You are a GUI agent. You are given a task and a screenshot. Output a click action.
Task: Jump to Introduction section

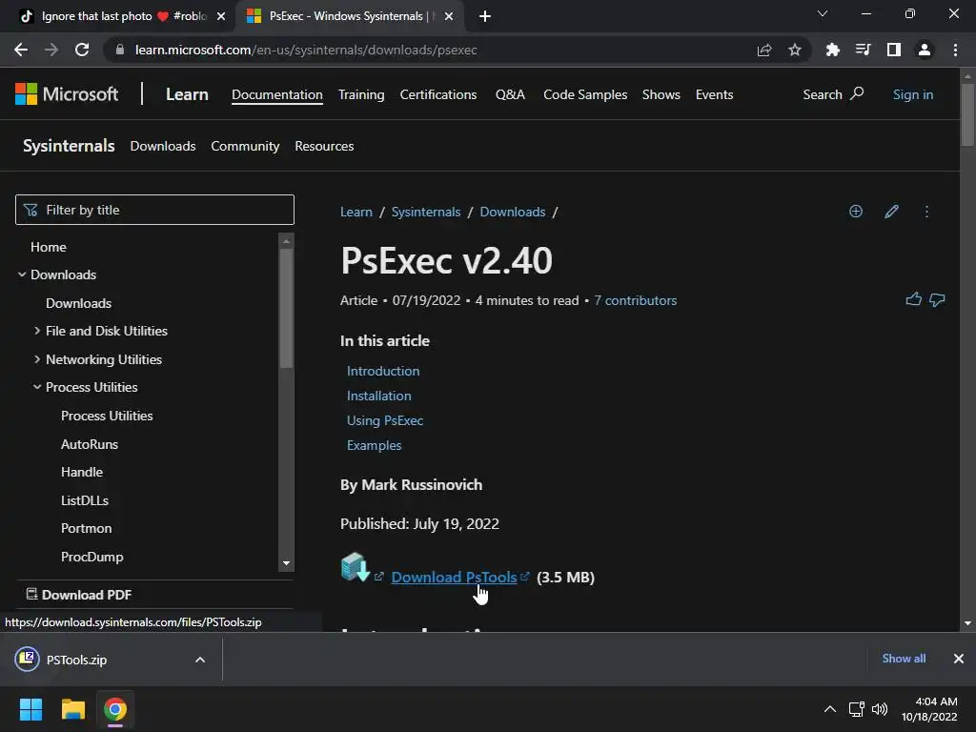click(x=383, y=371)
